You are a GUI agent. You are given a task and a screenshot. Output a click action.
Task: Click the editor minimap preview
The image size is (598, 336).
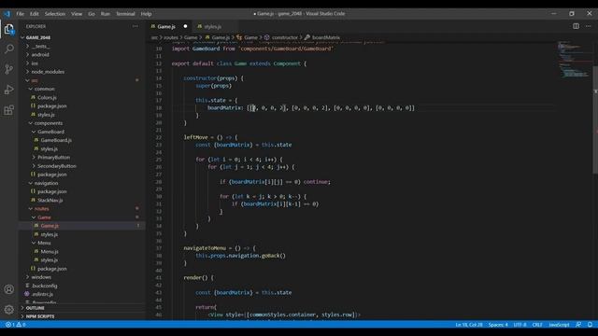(574, 60)
